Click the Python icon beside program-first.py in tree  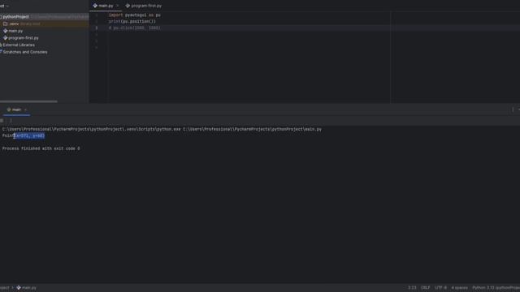(6, 38)
